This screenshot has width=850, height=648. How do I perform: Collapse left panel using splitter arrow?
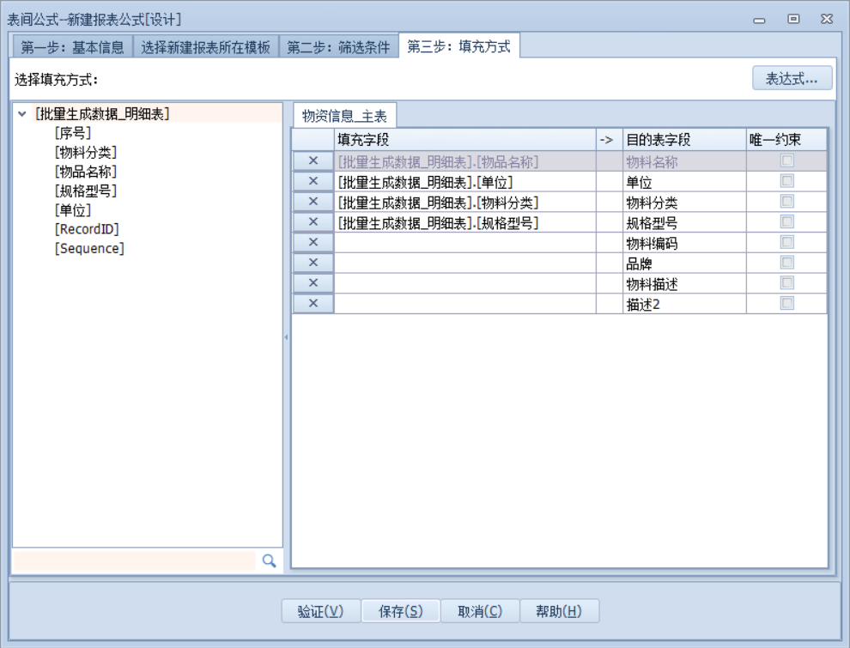pyautogui.click(x=286, y=337)
